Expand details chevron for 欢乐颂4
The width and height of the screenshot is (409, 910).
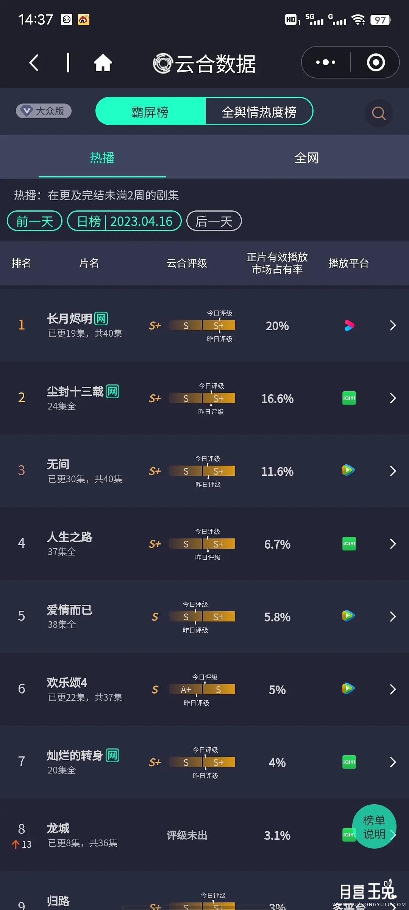coord(393,689)
